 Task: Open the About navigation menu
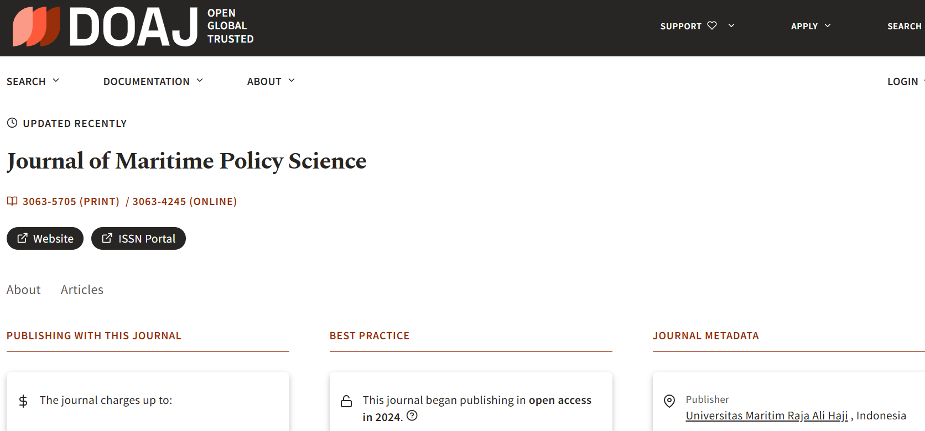[x=271, y=81]
